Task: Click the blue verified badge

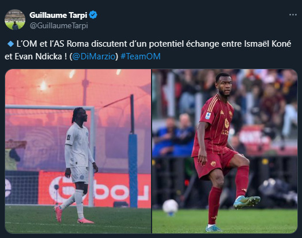Action: pos(93,15)
